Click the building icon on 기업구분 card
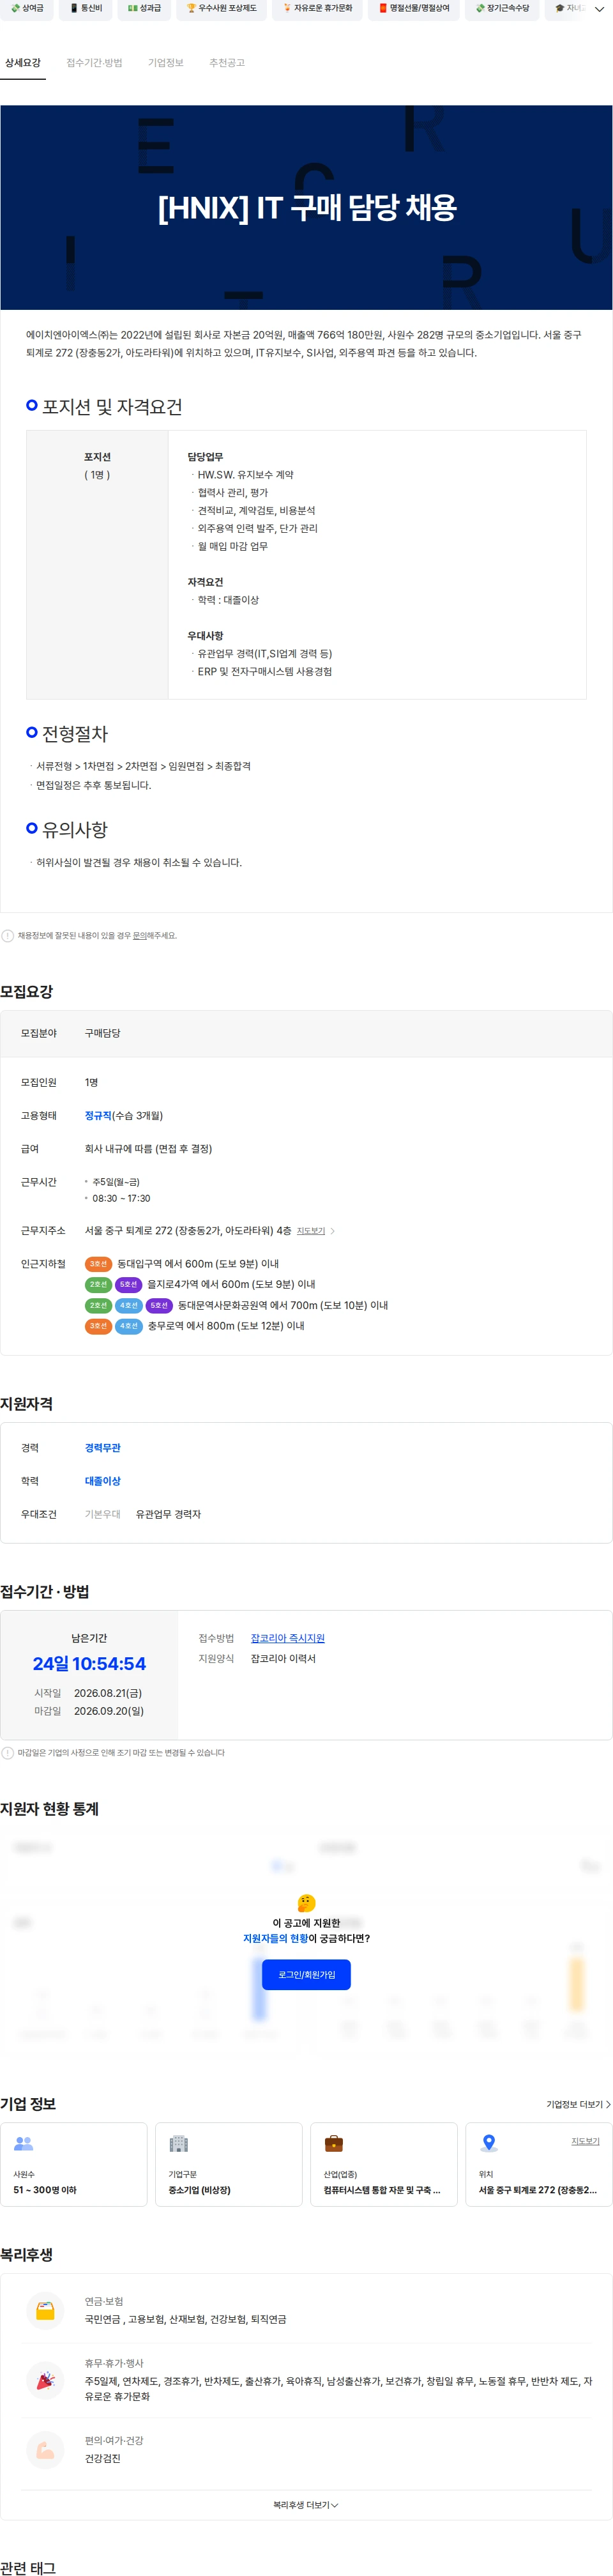 [179, 2144]
